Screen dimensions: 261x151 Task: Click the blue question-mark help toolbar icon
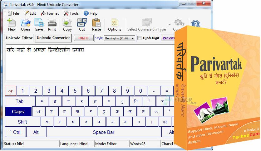click(195, 24)
